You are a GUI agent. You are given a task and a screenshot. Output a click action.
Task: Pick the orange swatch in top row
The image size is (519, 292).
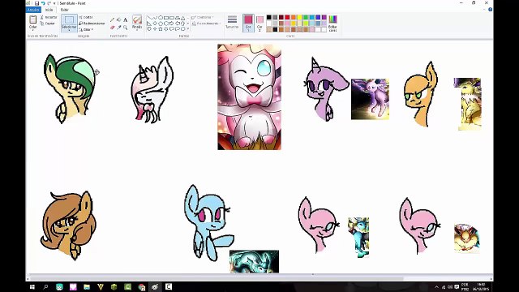tap(294, 18)
